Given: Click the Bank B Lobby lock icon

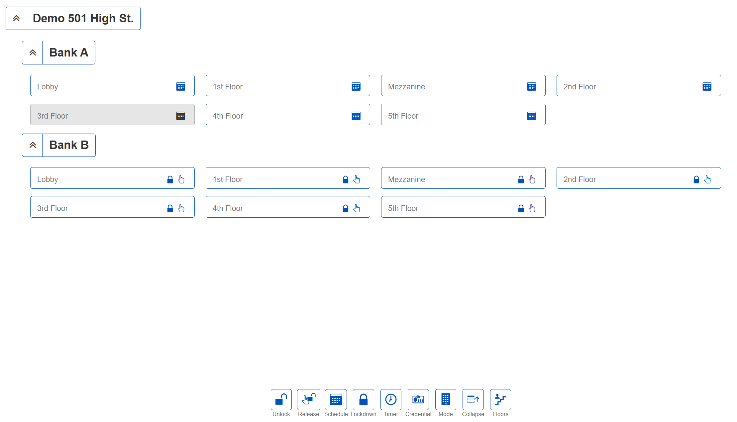Looking at the screenshot, I should pyautogui.click(x=170, y=179).
